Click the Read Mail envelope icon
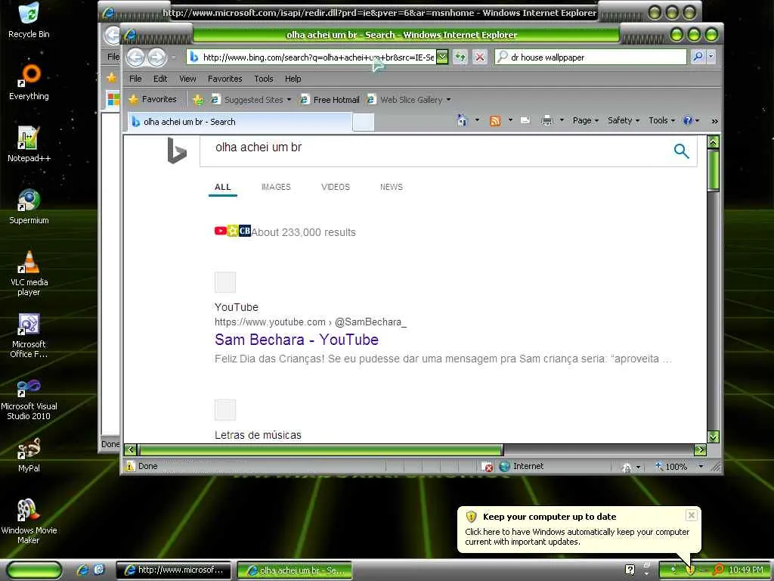Image resolution: width=774 pixels, height=581 pixels. (x=525, y=120)
